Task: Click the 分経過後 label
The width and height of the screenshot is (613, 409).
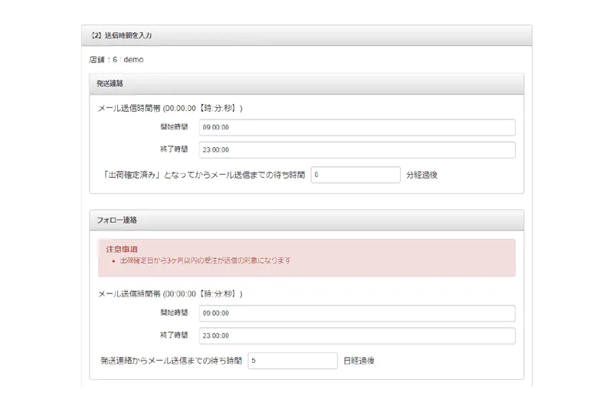Action: 421,175
